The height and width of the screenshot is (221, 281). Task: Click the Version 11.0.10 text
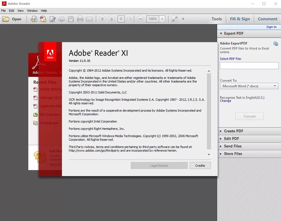click(79, 61)
